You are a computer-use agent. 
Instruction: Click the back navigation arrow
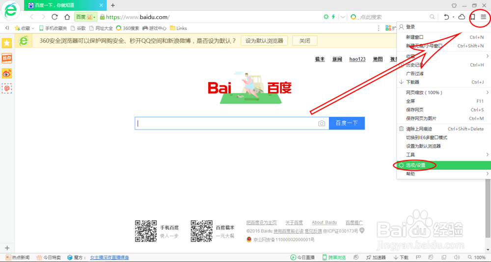click(31, 17)
